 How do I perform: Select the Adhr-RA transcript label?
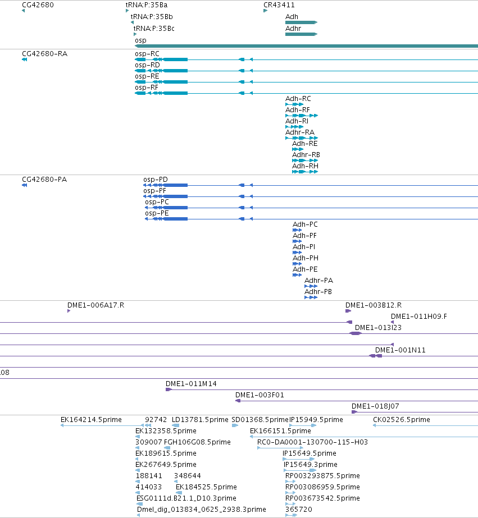[300, 132]
